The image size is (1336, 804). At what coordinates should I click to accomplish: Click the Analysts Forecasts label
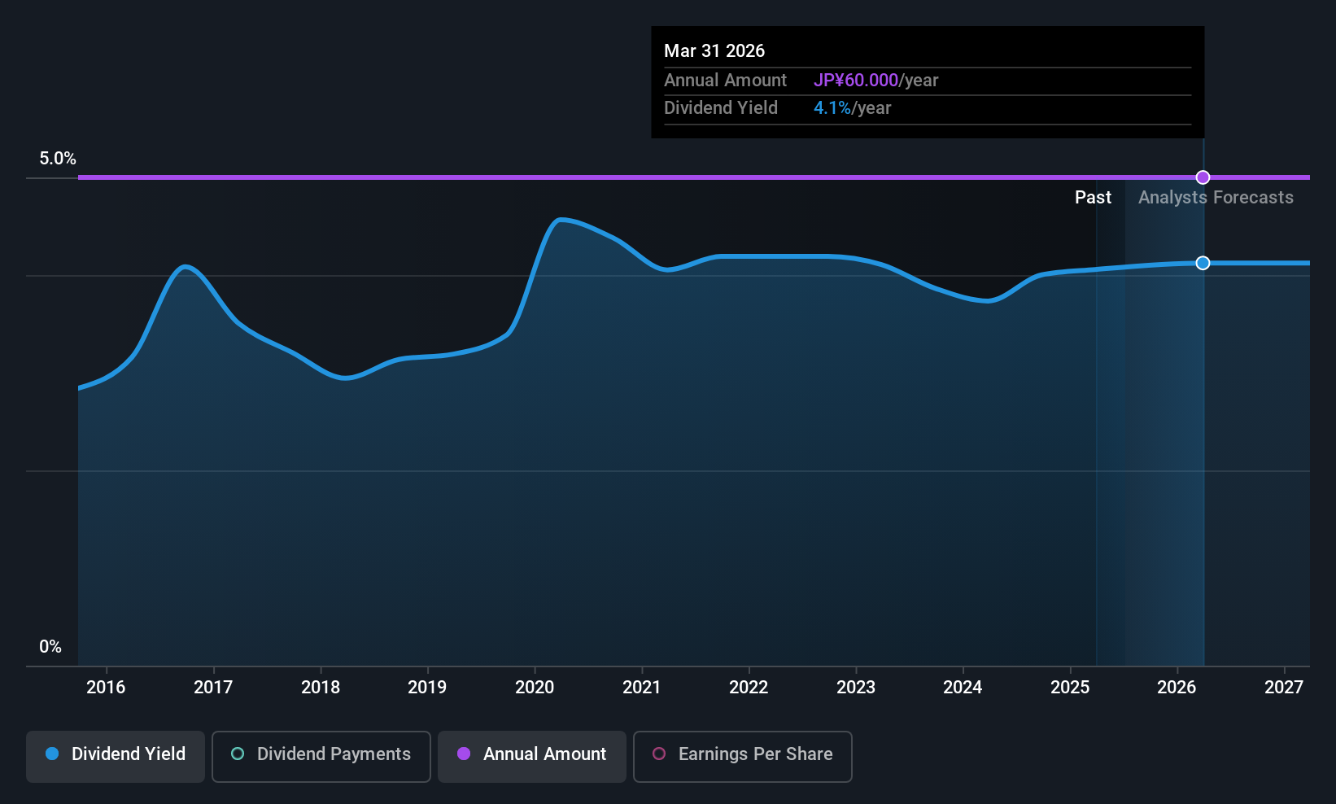[1216, 198]
